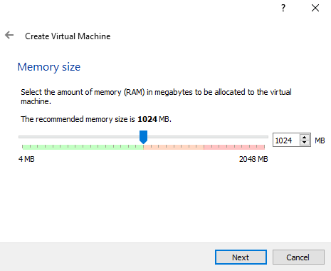Open help with the question mark icon
Viewport: 331px width, 271px height.
(x=283, y=8)
